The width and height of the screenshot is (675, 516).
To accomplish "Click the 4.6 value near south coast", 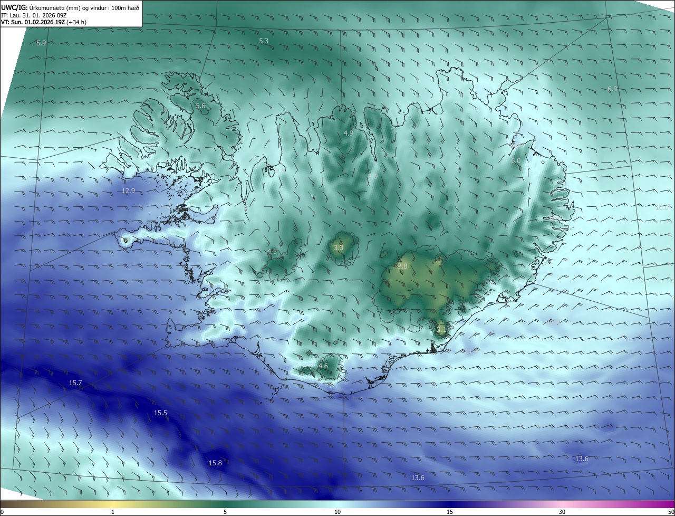I will (x=323, y=366).
